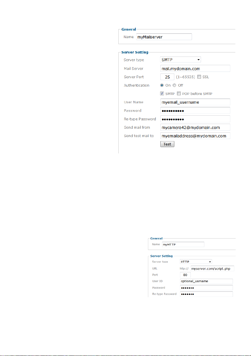251x356 pixels.
Task: Click the User ID field optional_usrname
Action: point(206,281)
